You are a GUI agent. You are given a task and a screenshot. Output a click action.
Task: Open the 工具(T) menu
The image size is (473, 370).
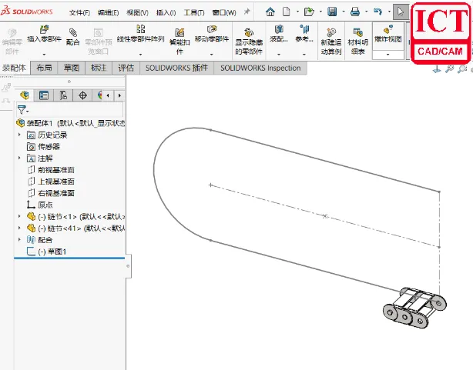coord(194,12)
